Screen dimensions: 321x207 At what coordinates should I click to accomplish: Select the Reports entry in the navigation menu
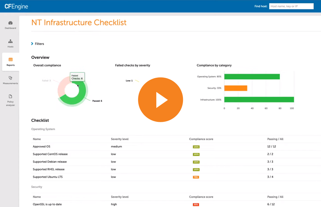coord(10,62)
